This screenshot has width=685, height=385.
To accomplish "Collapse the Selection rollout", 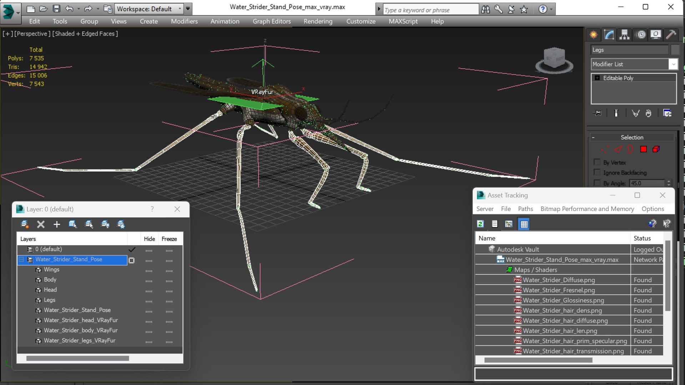I will [593, 138].
